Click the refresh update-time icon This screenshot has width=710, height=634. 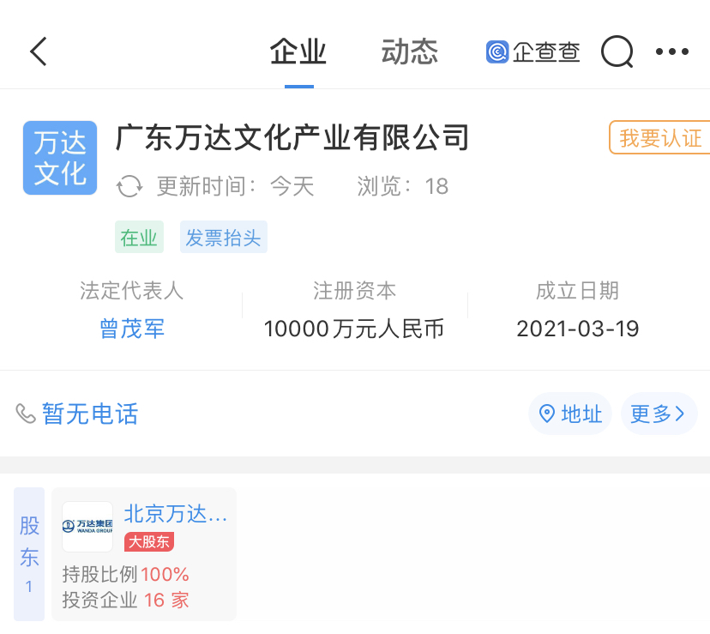coord(129,186)
